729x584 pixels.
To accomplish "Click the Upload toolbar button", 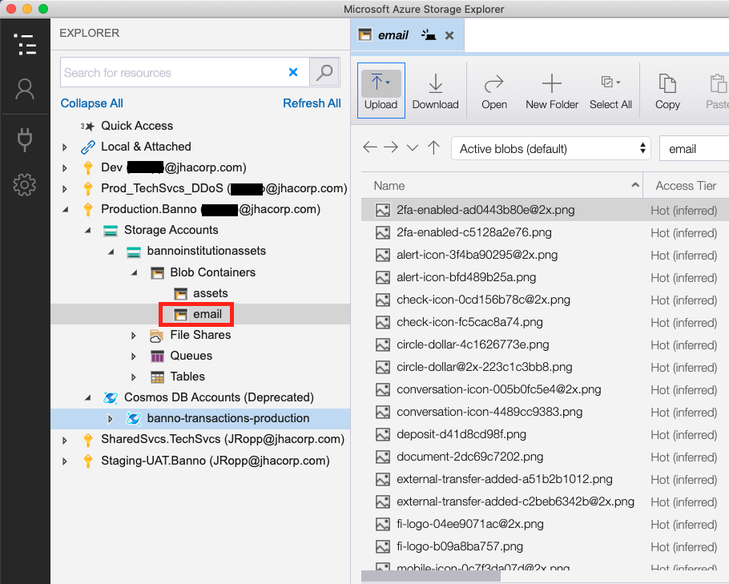I will [381, 91].
